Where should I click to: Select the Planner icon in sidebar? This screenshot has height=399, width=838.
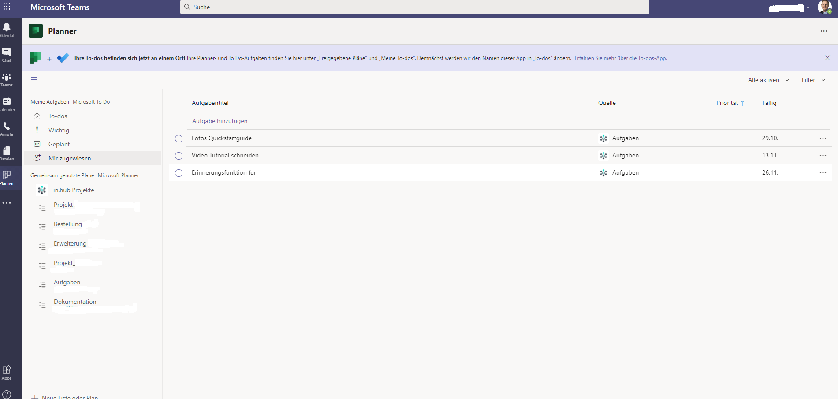[7, 178]
